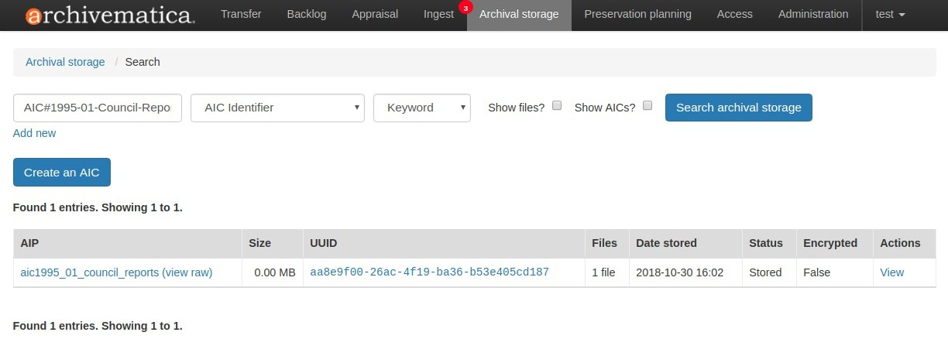The height and width of the screenshot is (339, 948).
Task: Open the Administration tab
Action: tap(812, 14)
